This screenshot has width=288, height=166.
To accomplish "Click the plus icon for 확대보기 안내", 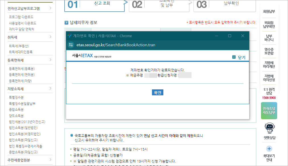I will [269, 149].
